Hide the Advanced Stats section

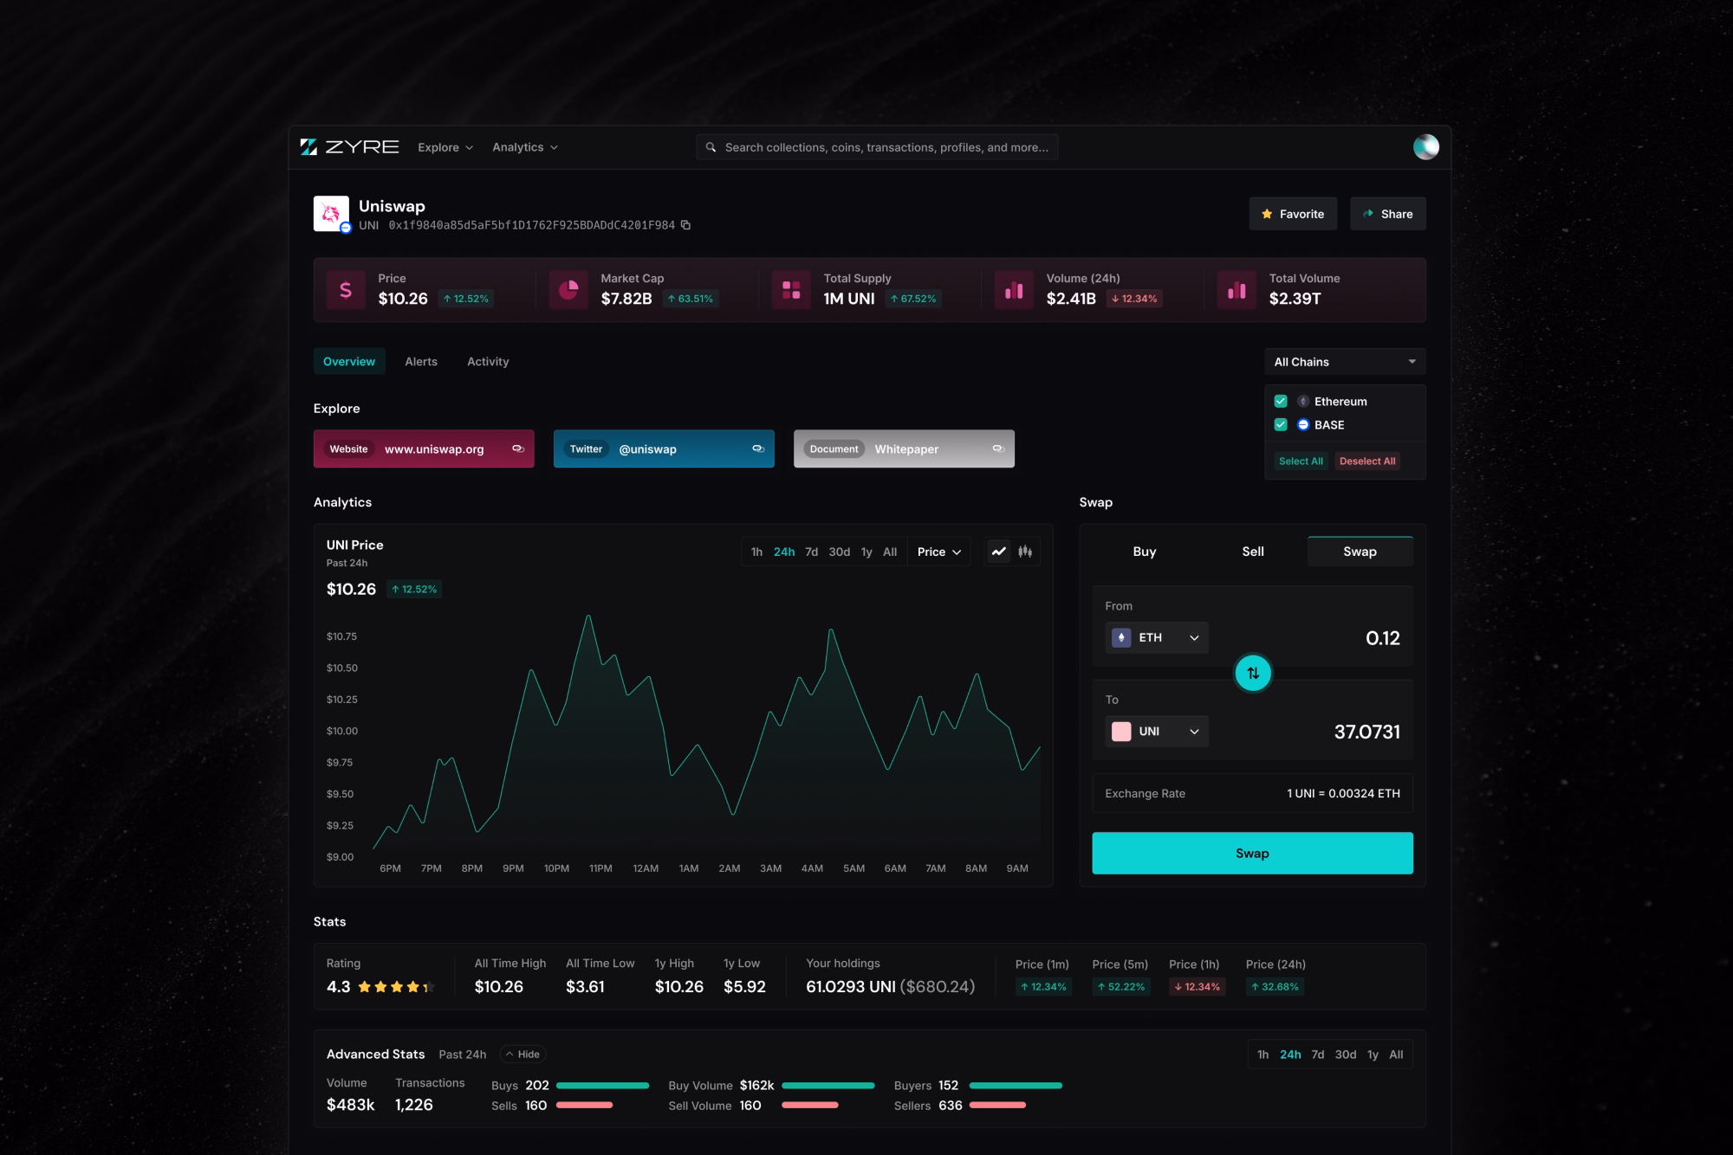522,1054
